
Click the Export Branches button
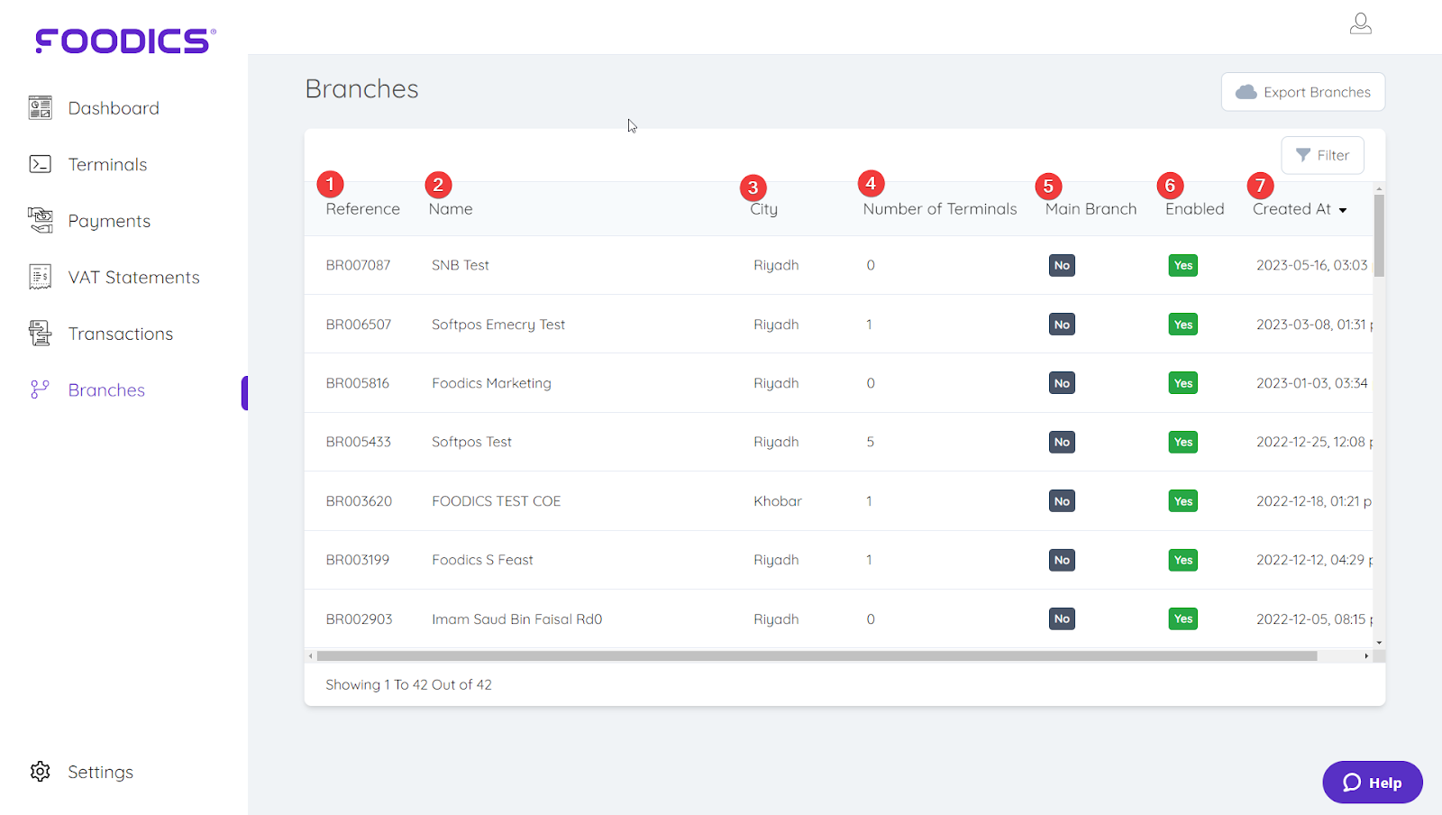pos(1301,91)
